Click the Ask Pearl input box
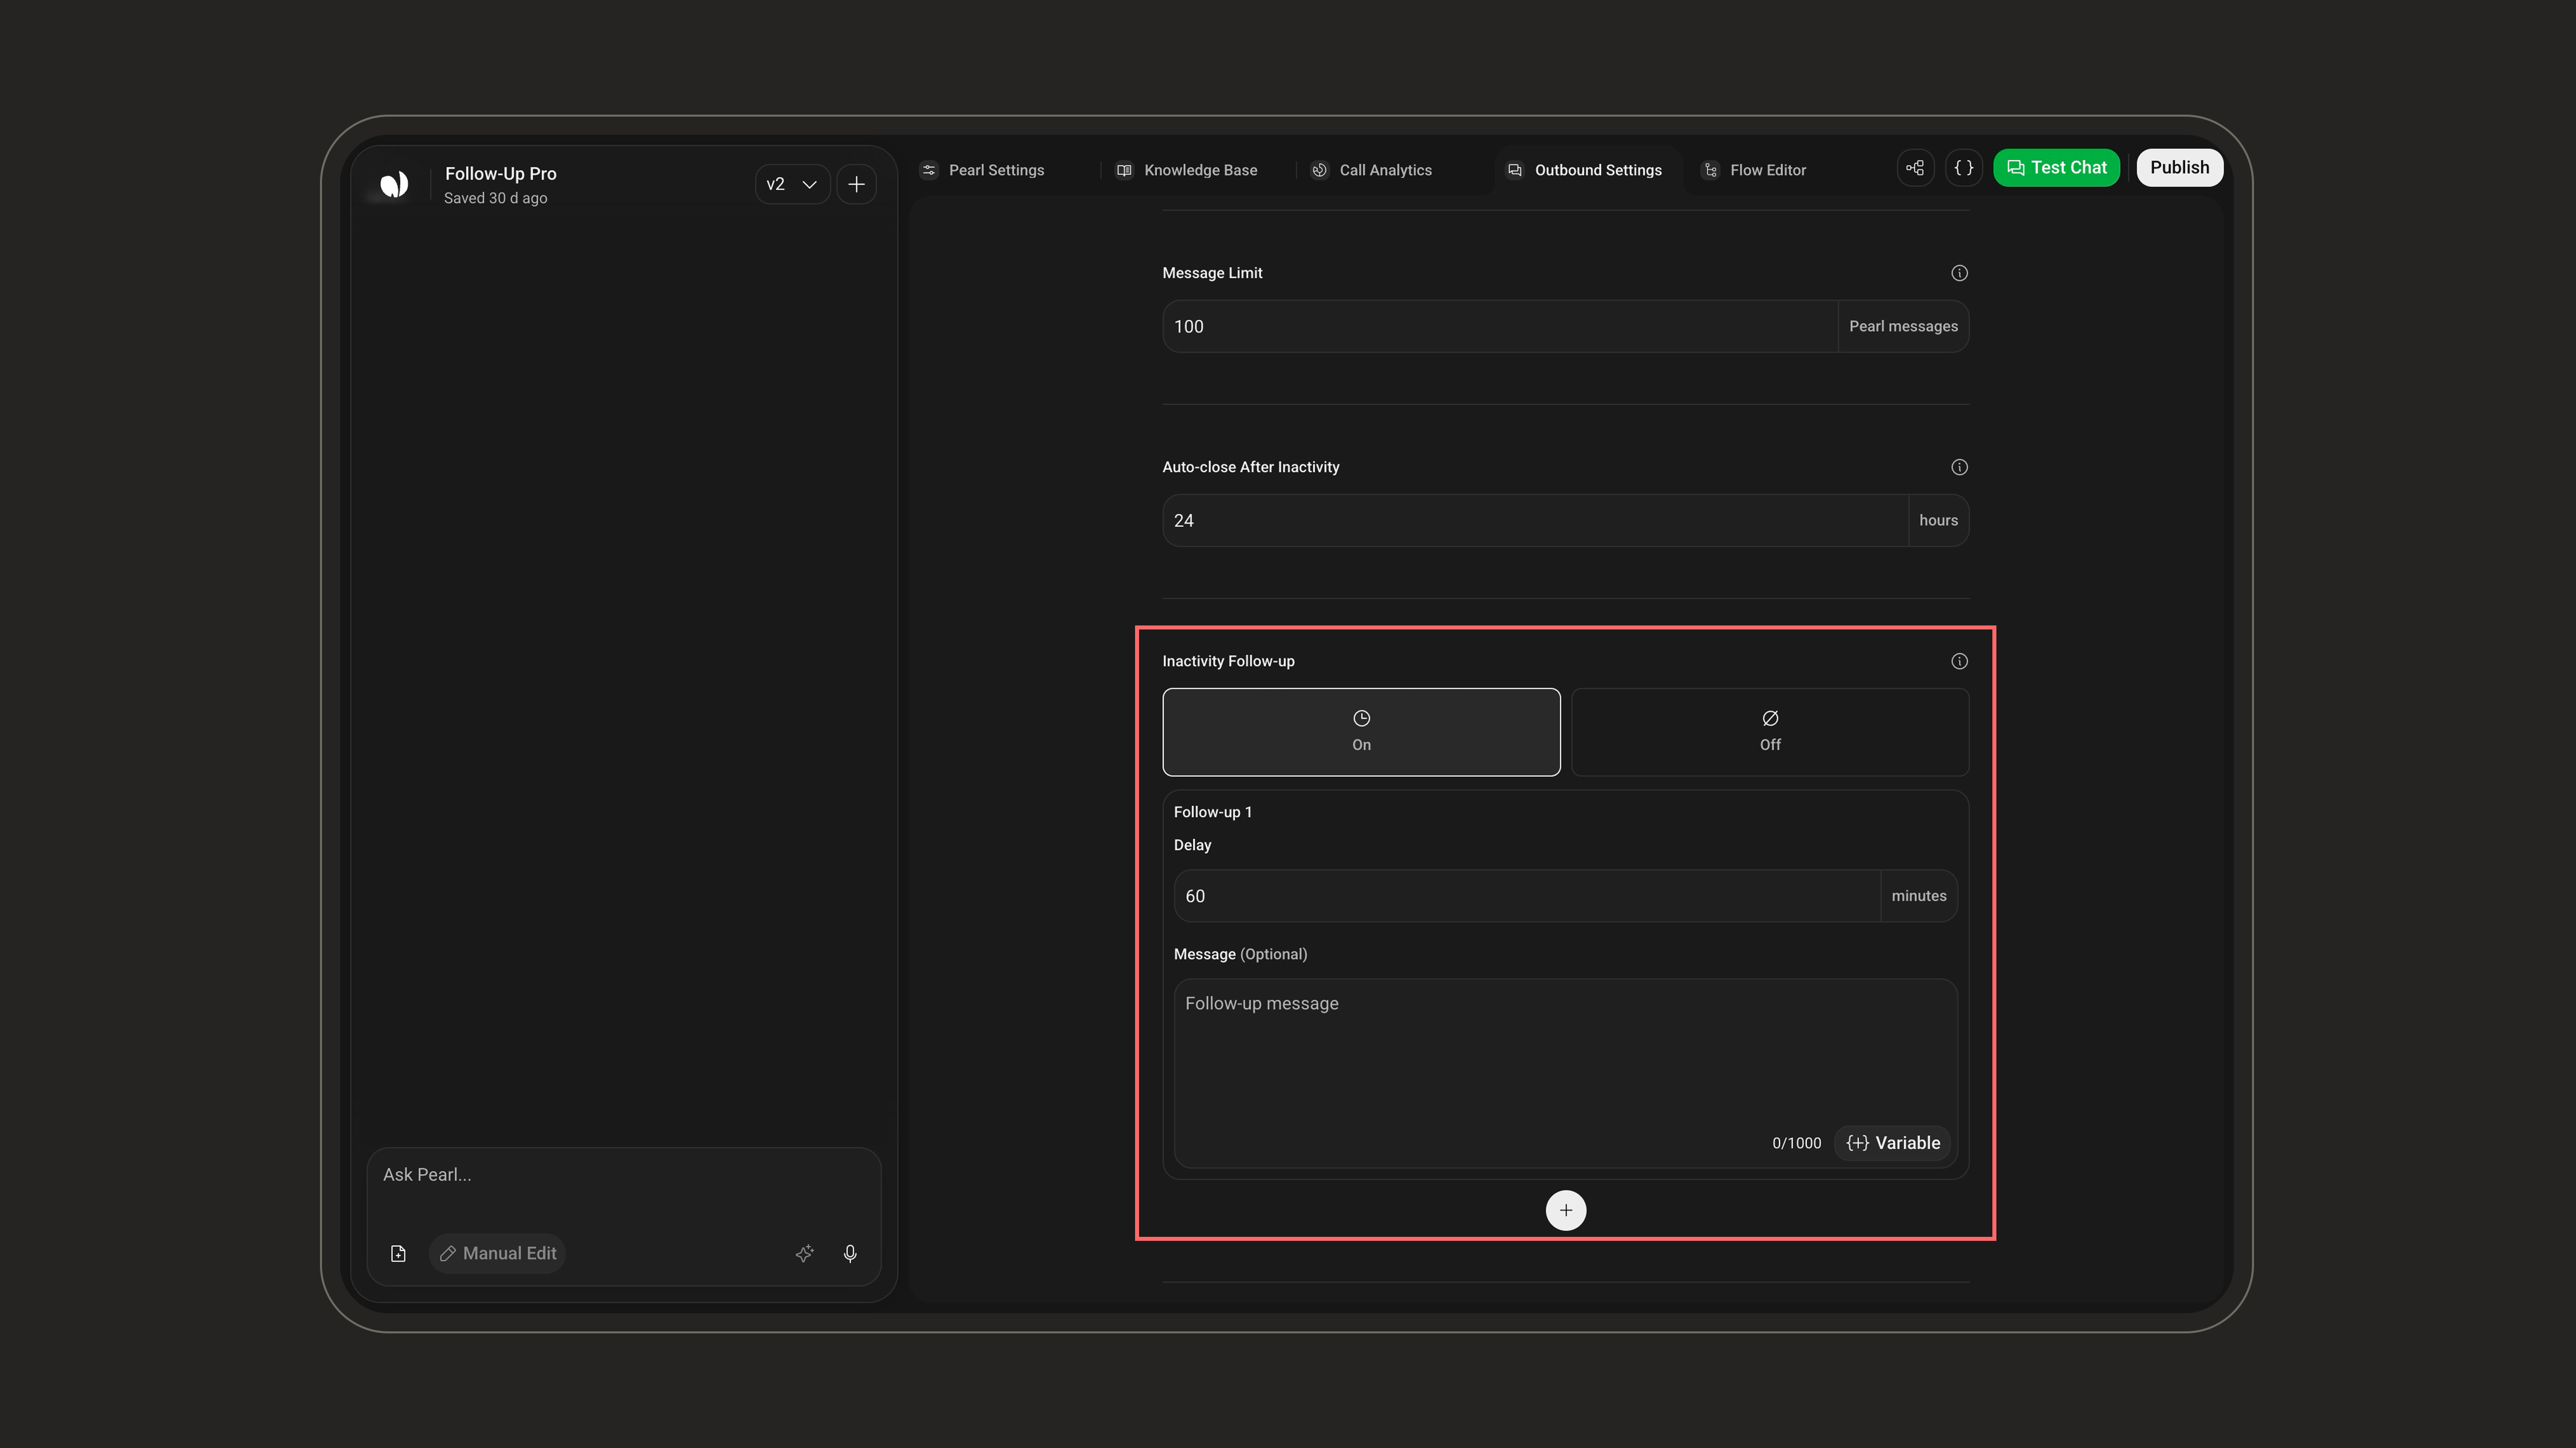The image size is (2576, 1448). click(624, 1175)
